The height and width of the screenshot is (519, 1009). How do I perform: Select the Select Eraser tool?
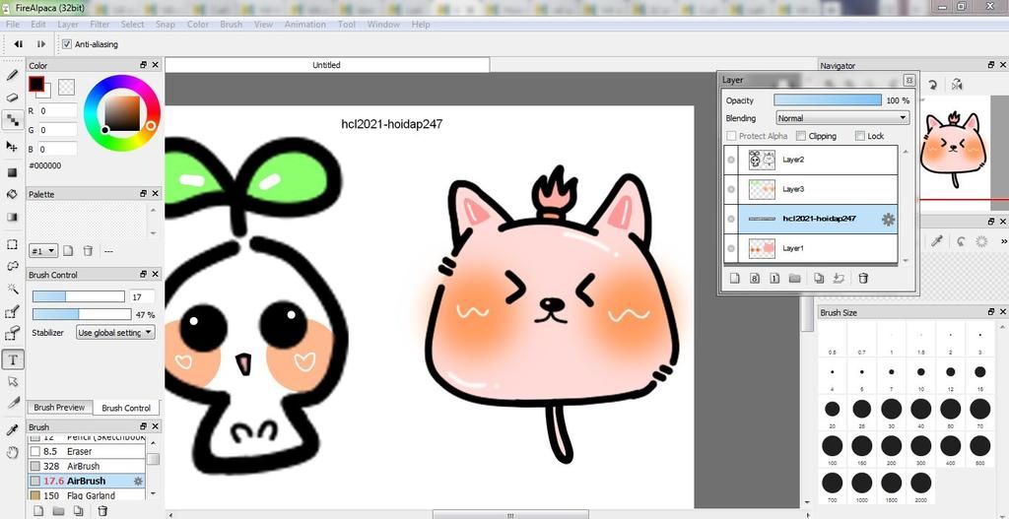12,333
